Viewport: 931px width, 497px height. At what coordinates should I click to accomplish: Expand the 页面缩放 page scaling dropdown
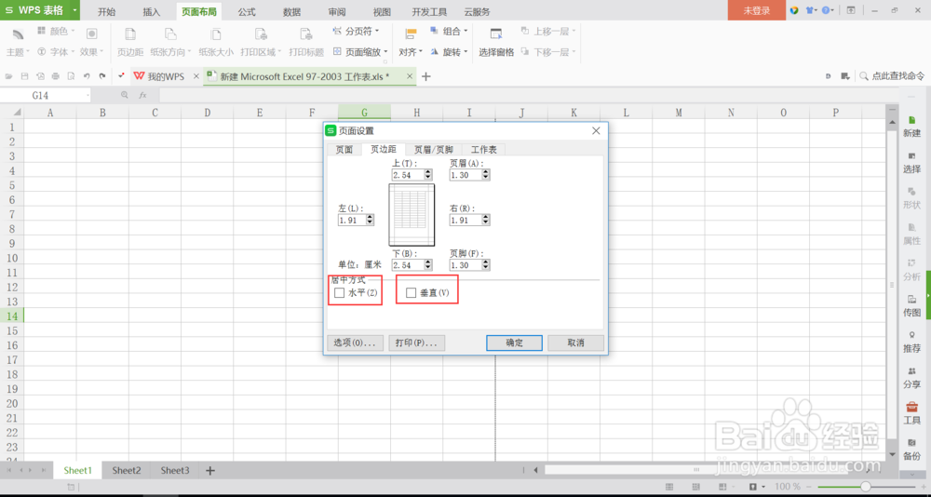386,52
